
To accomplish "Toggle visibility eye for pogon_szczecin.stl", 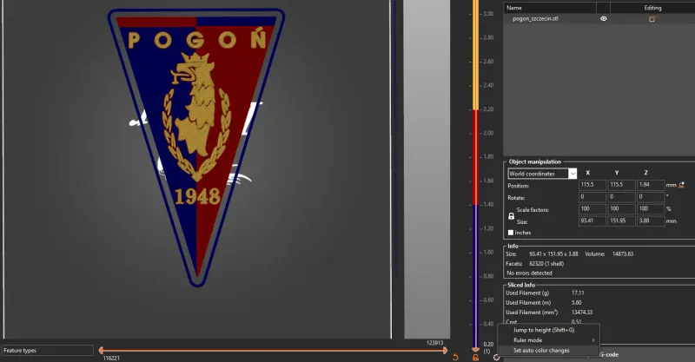I will [x=603, y=18].
